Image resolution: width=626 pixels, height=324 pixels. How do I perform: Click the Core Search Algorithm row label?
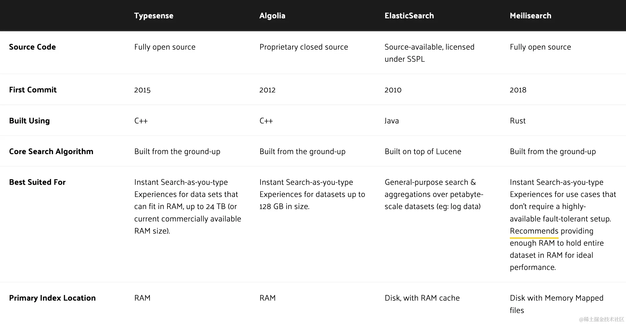tap(51, 152)
